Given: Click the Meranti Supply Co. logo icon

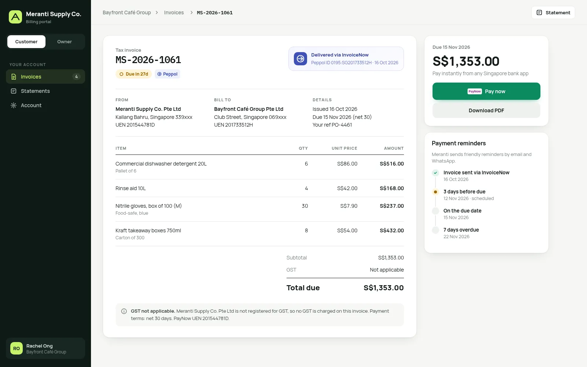Looking at the screenshot, I should click(15, 17).
